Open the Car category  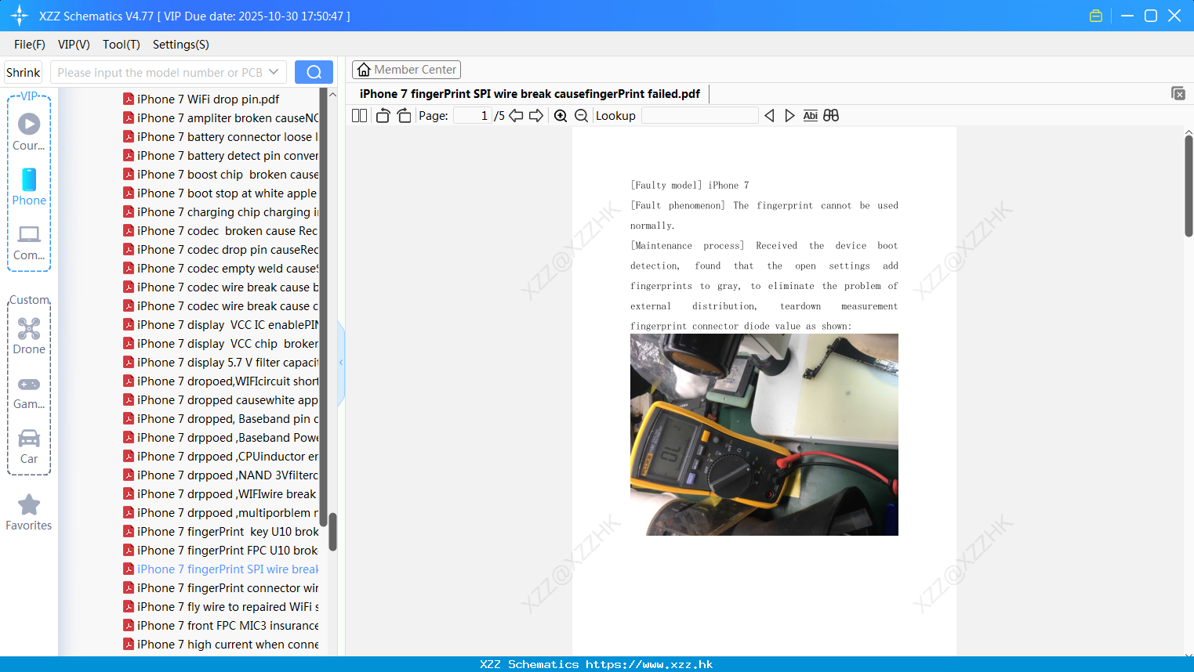29,446
